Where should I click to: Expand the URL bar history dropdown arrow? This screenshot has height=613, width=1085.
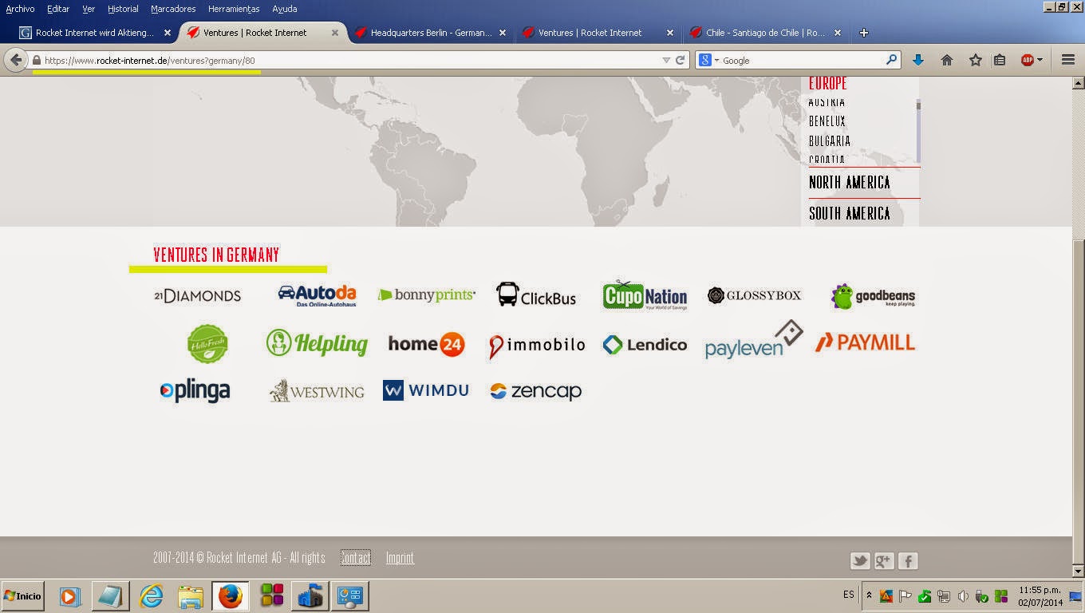[666, 60]
